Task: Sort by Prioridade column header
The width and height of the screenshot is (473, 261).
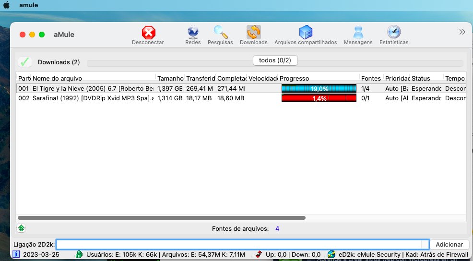Action: click(397, 79)
